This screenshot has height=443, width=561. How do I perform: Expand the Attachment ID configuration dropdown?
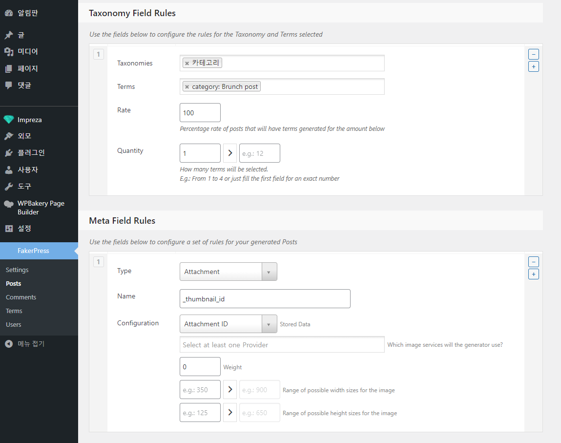tap(229, 324)
